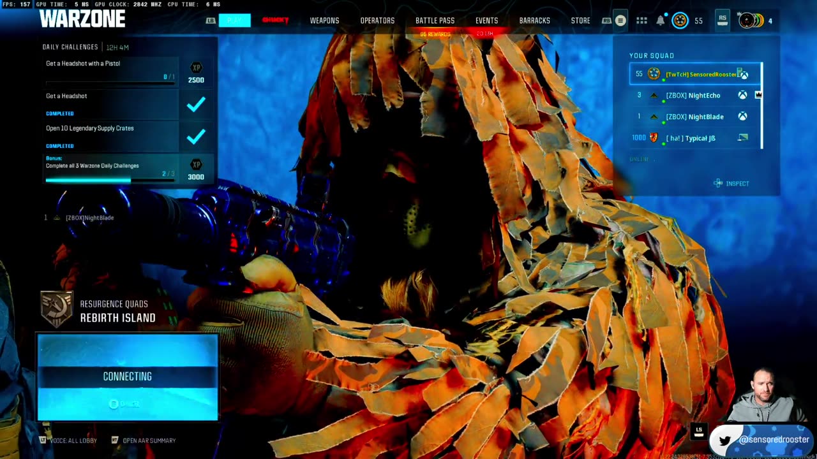Click the RB bumper icon
The width and height of the screenshot is (817, 459).
coord(606,20)
